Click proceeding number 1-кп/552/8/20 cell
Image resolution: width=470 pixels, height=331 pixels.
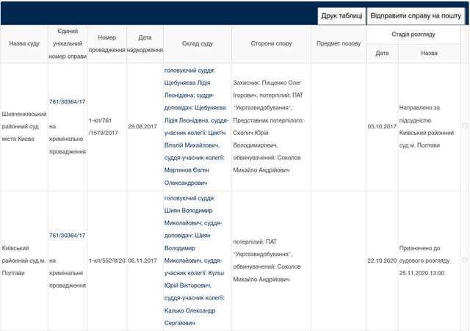106,260
